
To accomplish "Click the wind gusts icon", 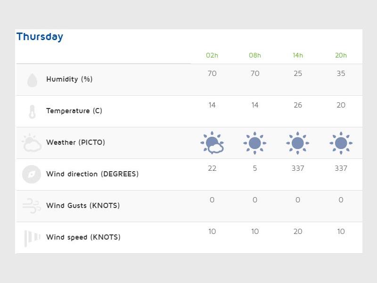I will point(32,206).
